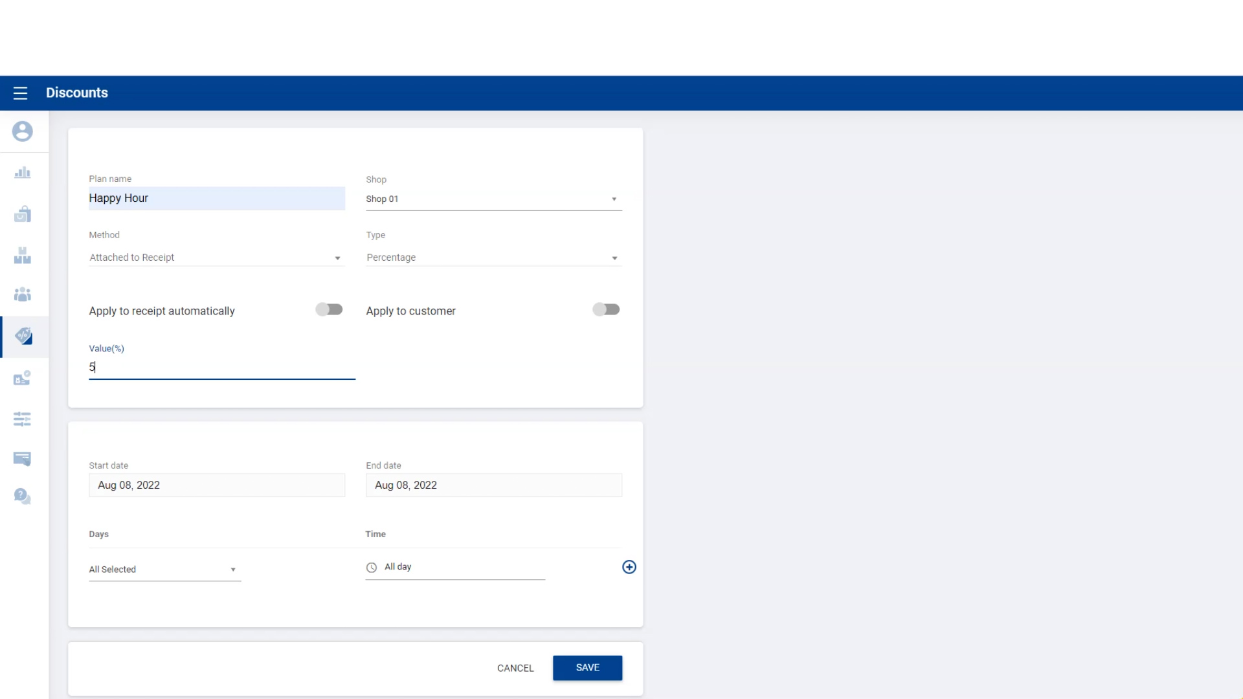Open the customers group icon

pos(23,295)
